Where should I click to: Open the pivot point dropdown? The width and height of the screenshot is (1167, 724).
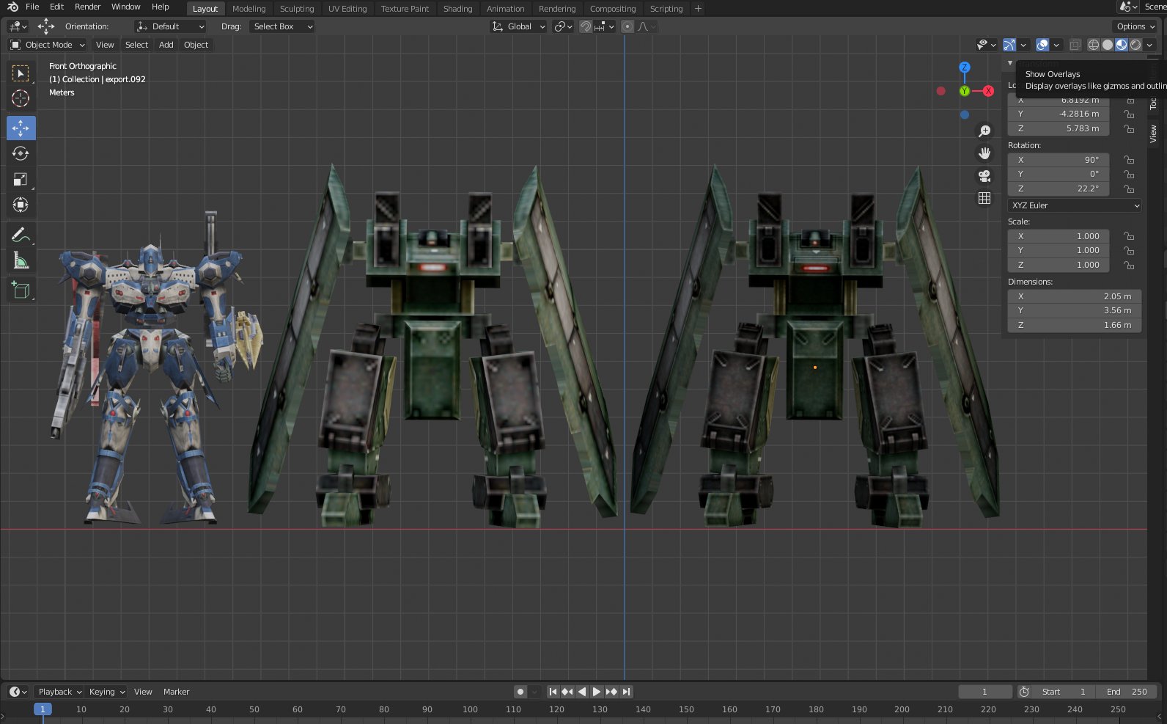[563, 26]
